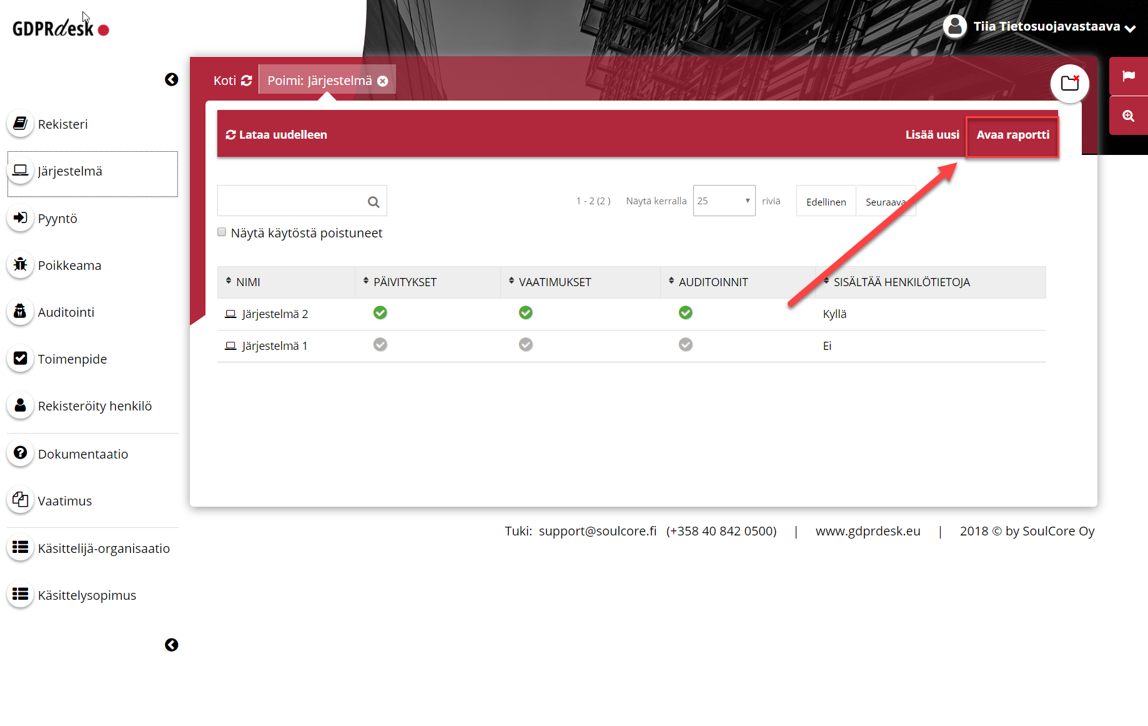The height and width of the screenshot is (726, 1148).
Task: Open Käsittelysopimus menu item
Action: tap(87, 595)
